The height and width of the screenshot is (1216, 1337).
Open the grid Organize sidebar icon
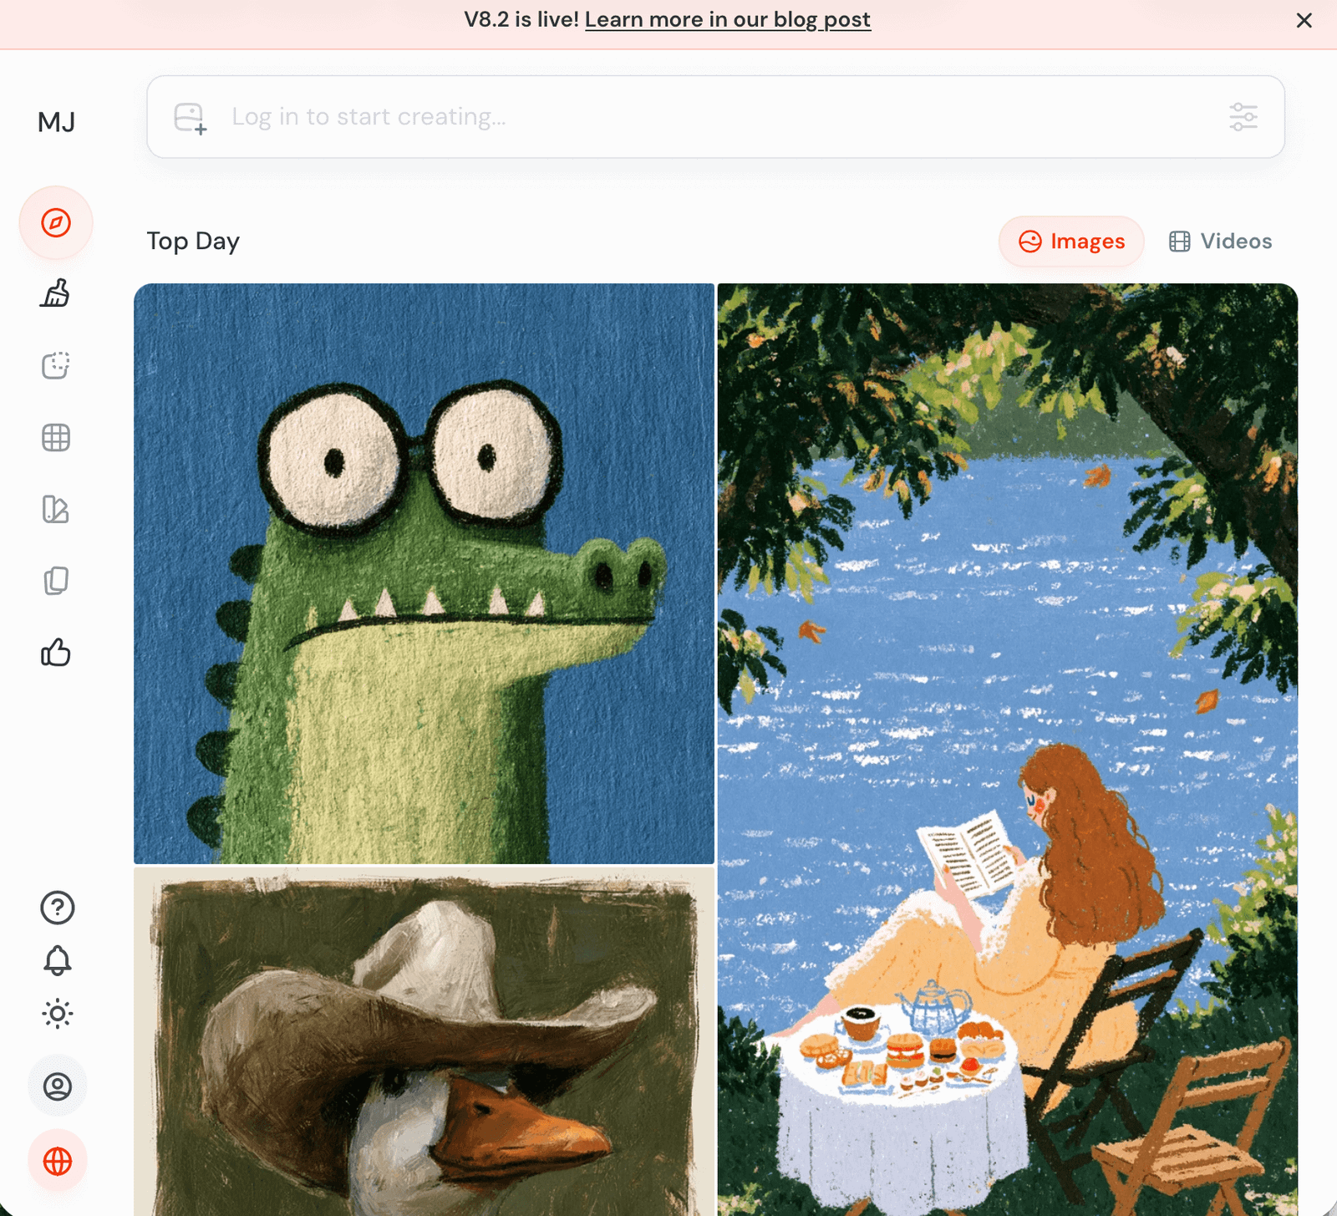pos(56,437)
